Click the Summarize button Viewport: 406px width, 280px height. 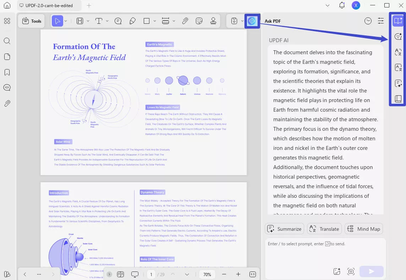point(284,229)
